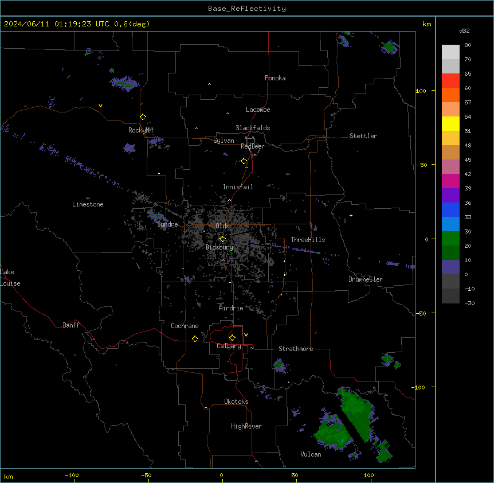Click the Cochrane label
The image size is (494, 483).
(x=185, y=326)
